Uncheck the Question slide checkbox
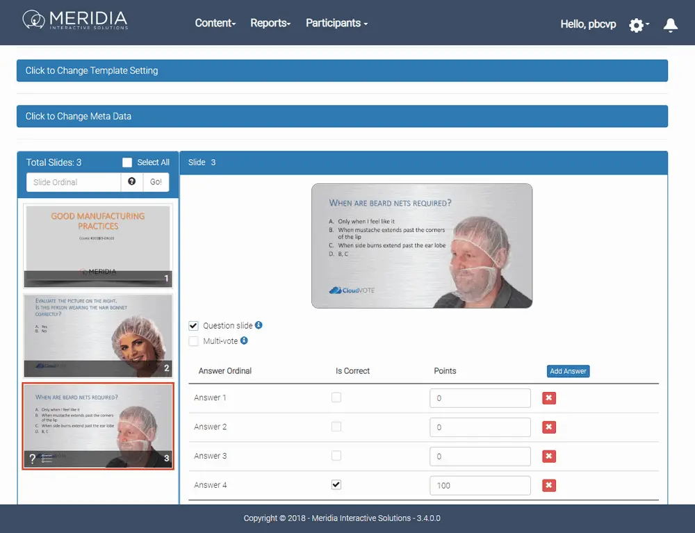Screen dimensions: 695x533 [194, 326]
